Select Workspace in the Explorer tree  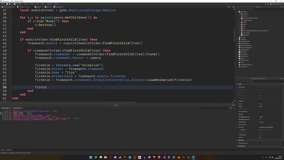(244, 12)
